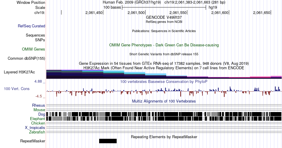This screenshot has width=282, height=148.
Task: Click the 2,061,550 ruler position
Action: (178, 12)
